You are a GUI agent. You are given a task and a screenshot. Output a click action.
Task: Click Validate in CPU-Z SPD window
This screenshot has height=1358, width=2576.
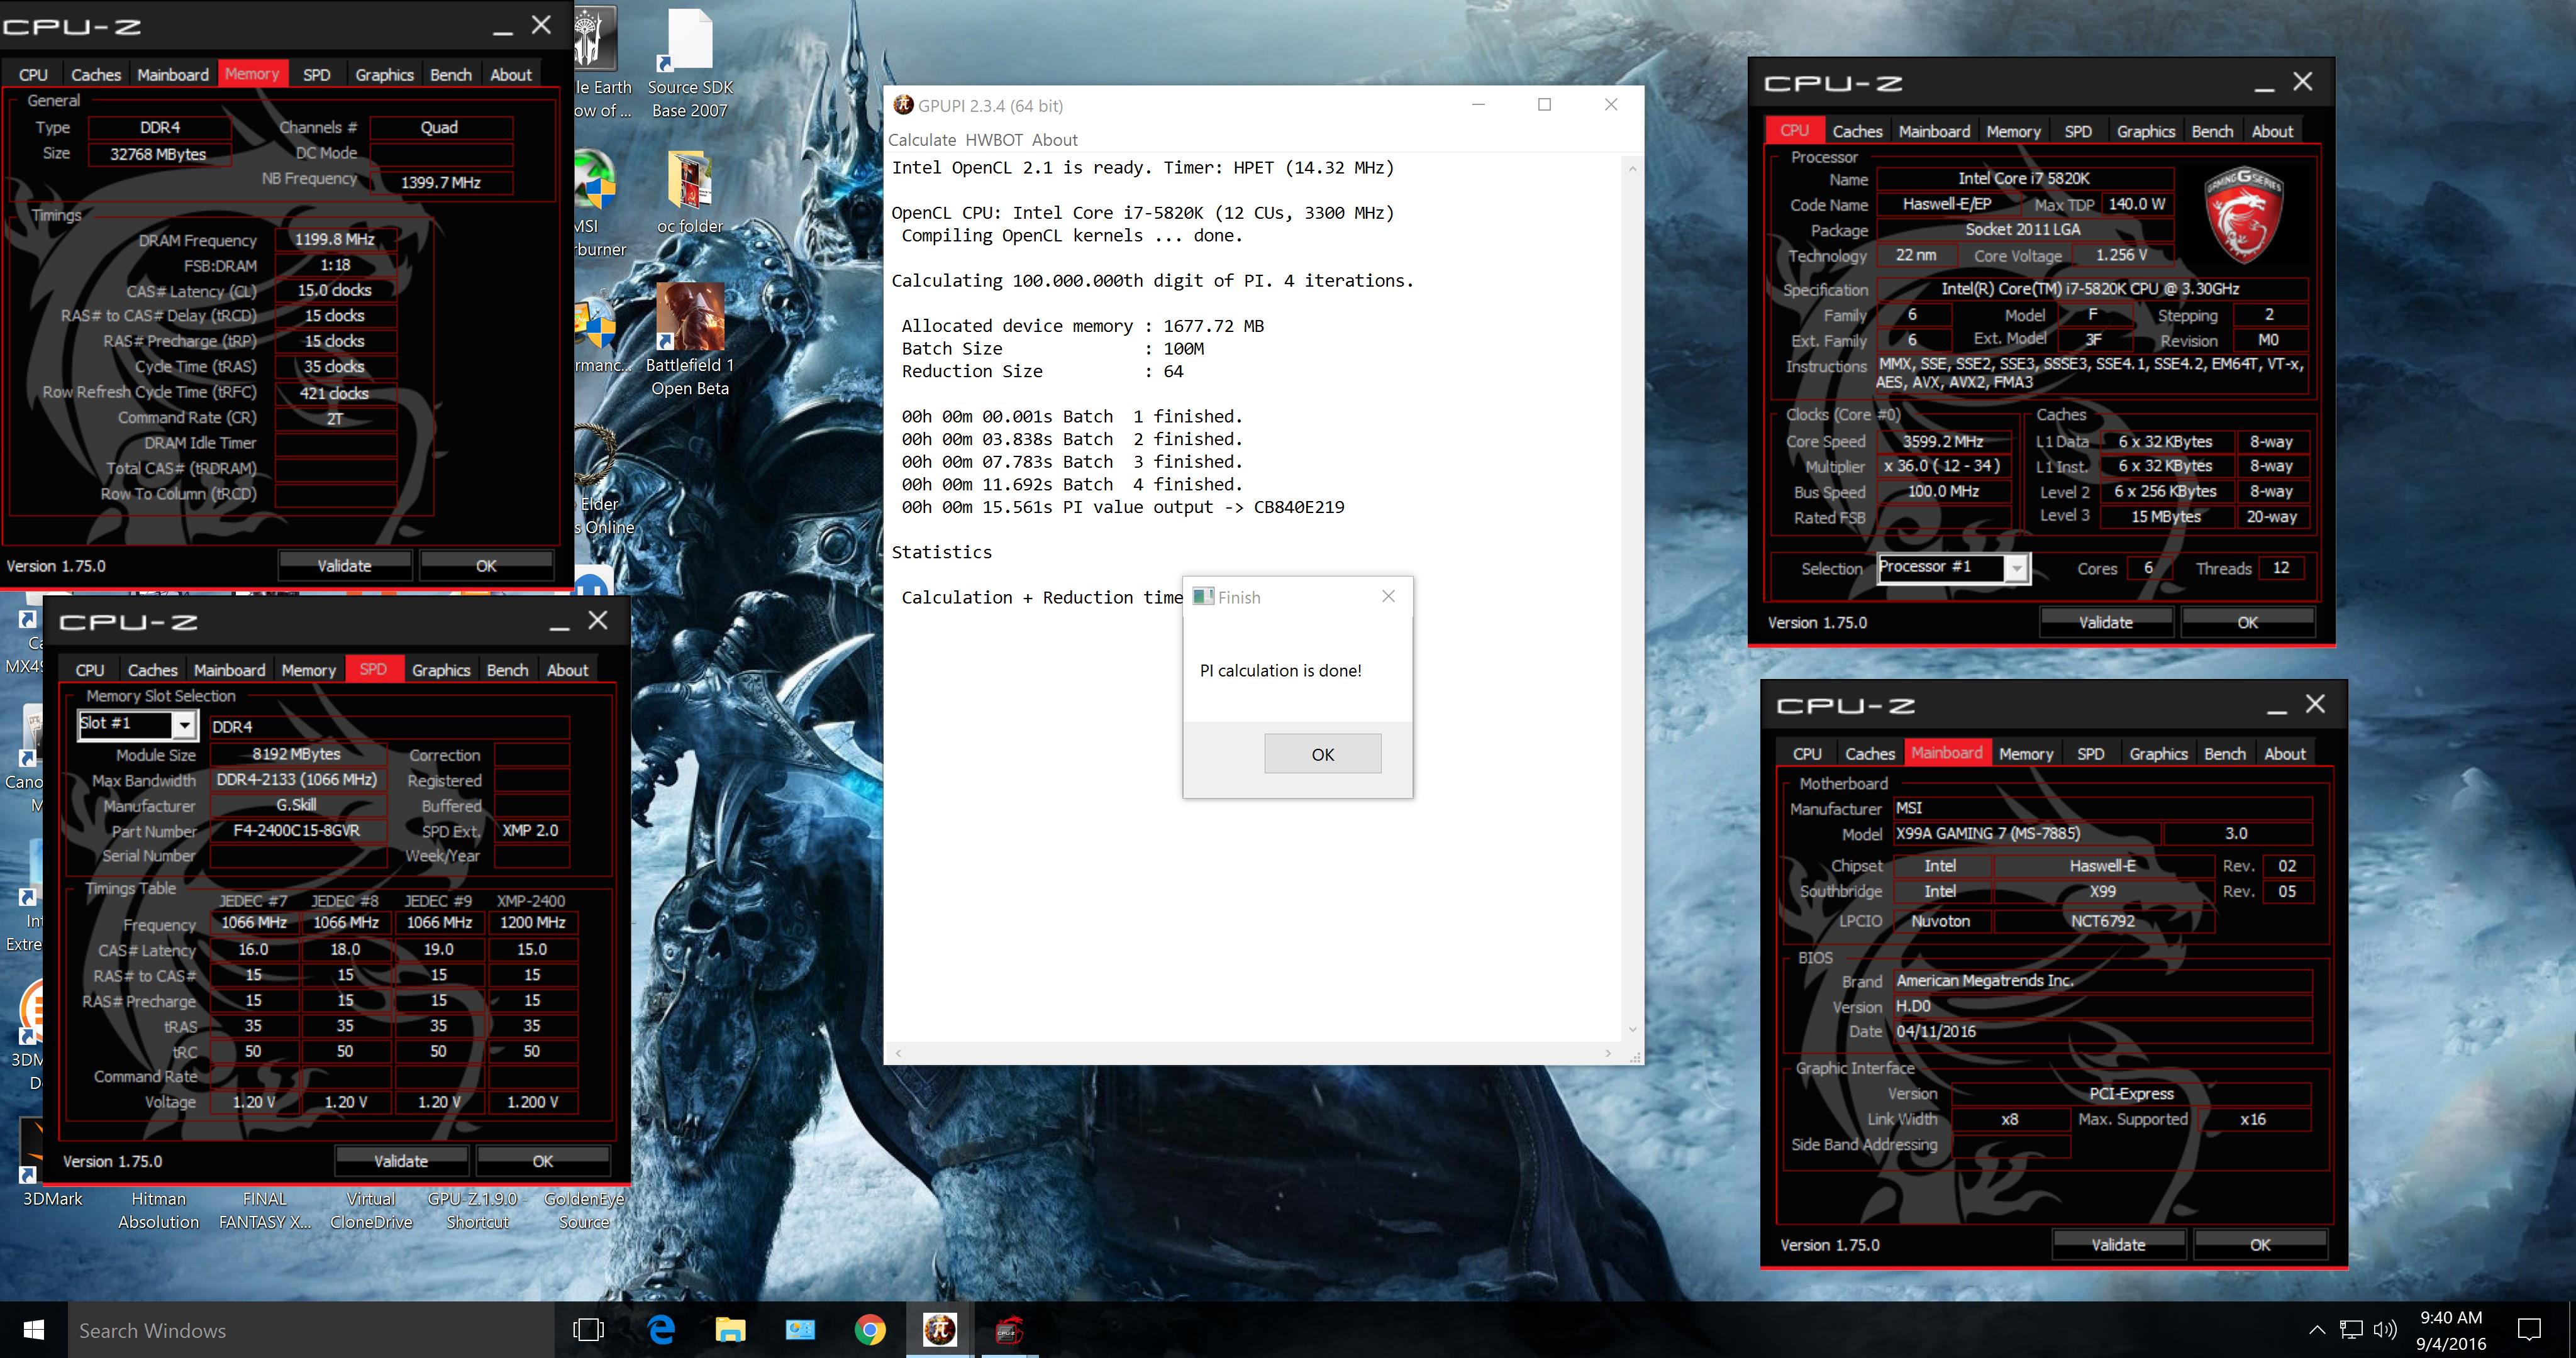coord(401,1161)
